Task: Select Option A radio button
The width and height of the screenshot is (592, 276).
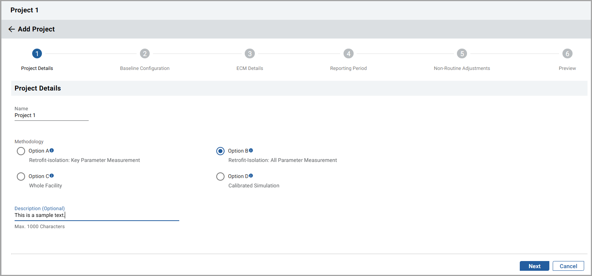Action: tap(21, 151)
